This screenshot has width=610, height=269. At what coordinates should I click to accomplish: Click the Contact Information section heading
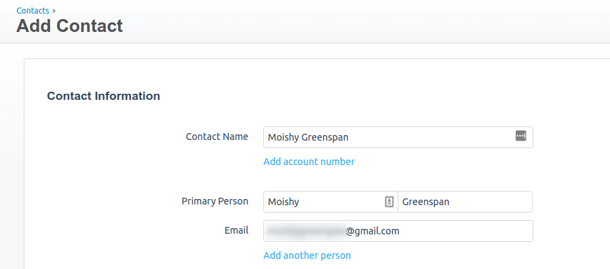click(x=104, y=96)
